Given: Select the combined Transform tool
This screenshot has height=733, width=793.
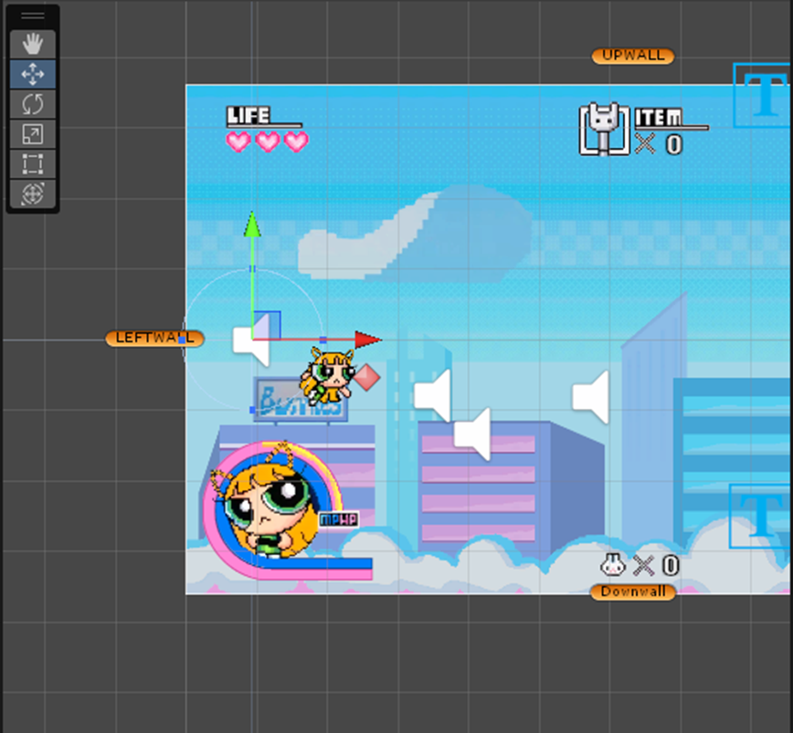Looking at the screenshot, I should (x=32, y=194).
